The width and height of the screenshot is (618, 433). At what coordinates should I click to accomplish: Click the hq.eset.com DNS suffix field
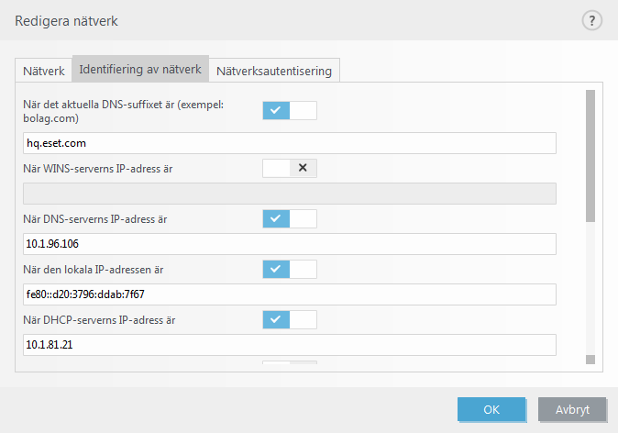point(290,143)
